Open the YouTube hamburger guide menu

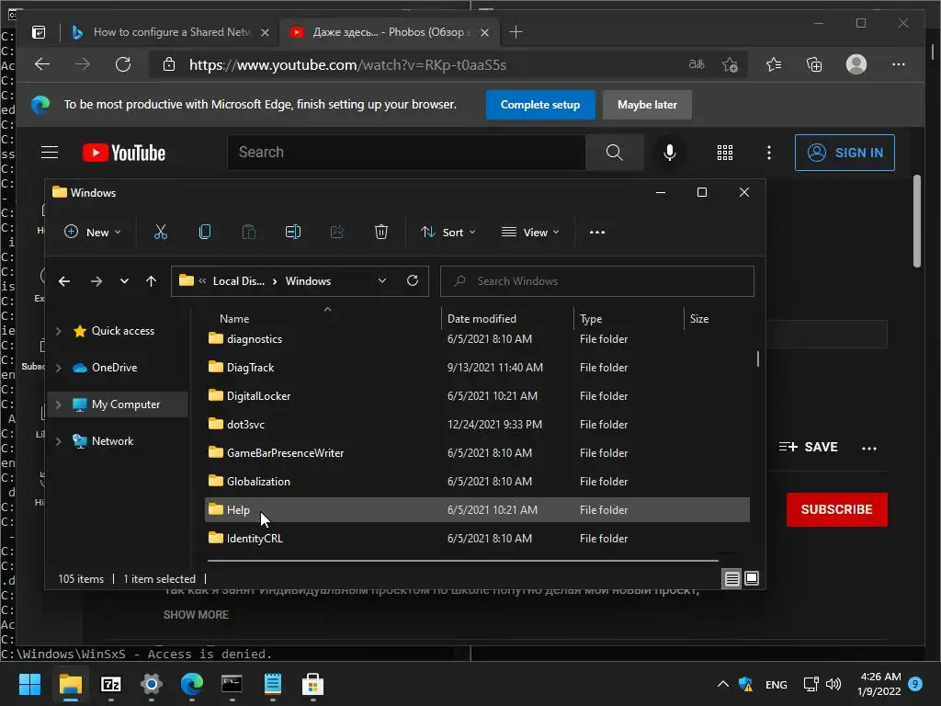50,153
